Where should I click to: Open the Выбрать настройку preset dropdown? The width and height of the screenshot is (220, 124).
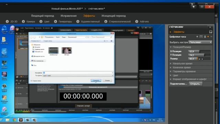[x=200, y=42]
